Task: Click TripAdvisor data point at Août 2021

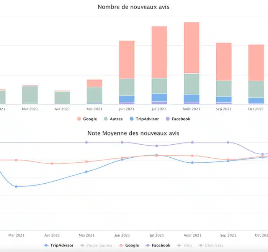Action: click(192, 163)
